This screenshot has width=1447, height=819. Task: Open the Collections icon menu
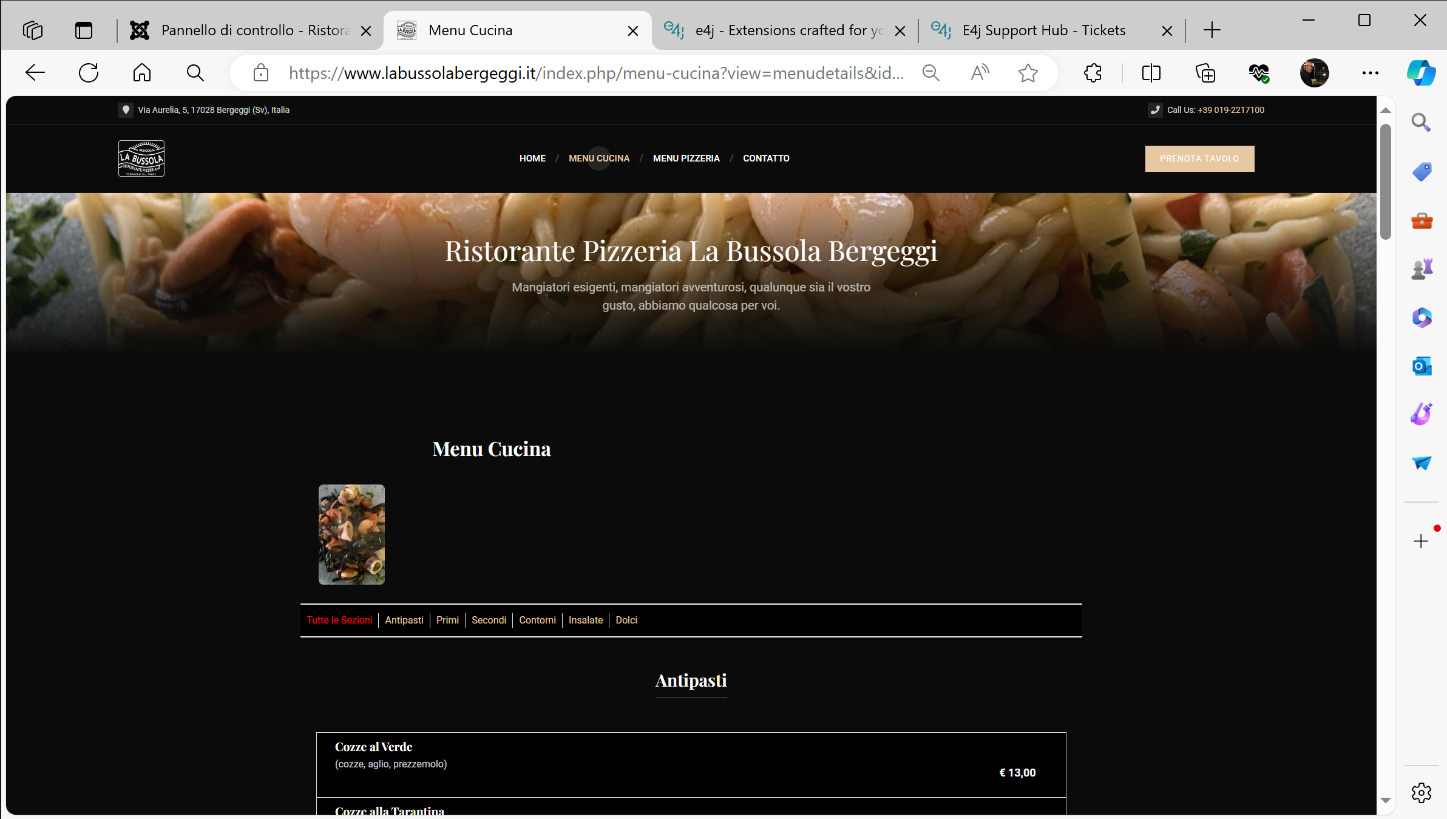(1205, 73)
